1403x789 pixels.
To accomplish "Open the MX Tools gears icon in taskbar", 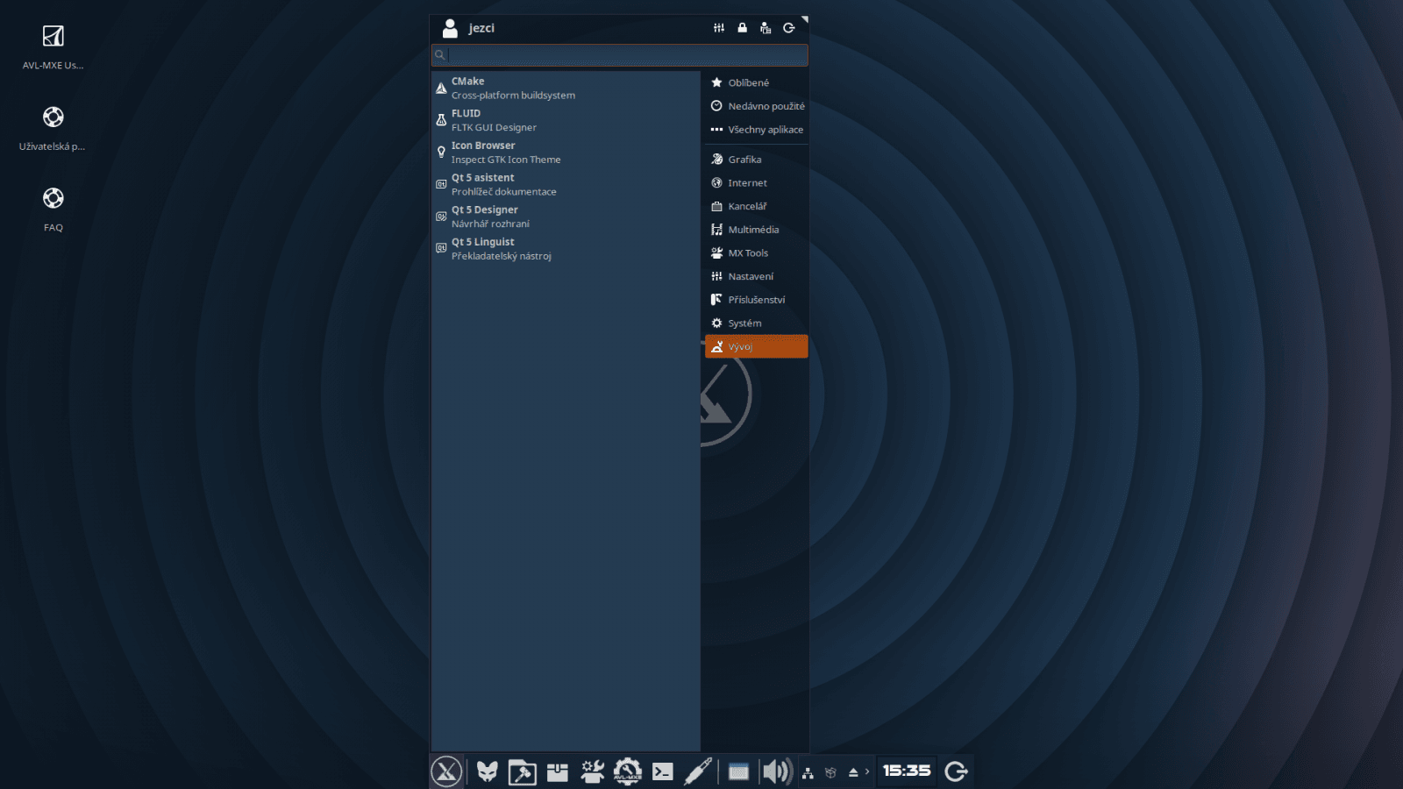I will [x=592, y=772].
